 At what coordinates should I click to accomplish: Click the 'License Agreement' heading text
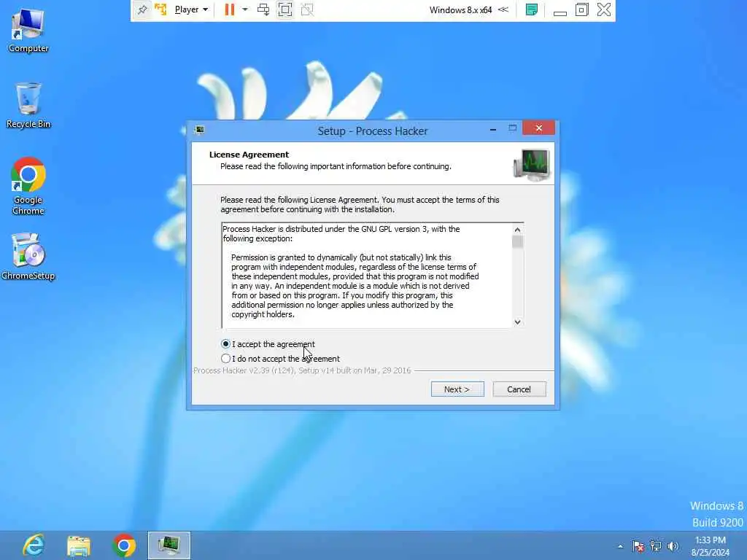249,155
